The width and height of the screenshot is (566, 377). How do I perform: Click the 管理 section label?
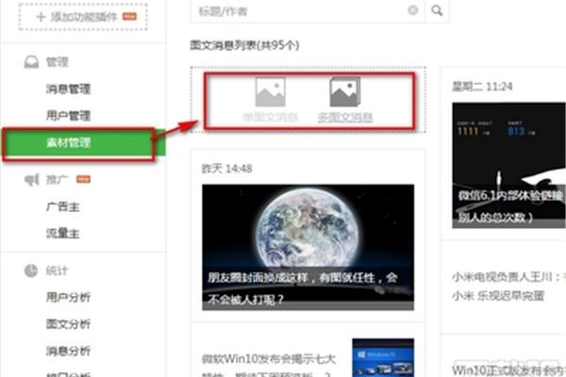(57, 62)
